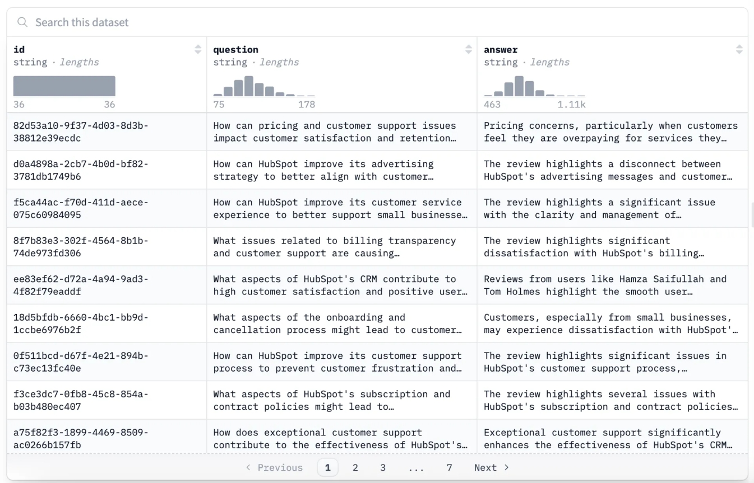The width and height of the screenshot is (754, 483).
Task: Click the Previous page link
Action: (x=274, y=467)
